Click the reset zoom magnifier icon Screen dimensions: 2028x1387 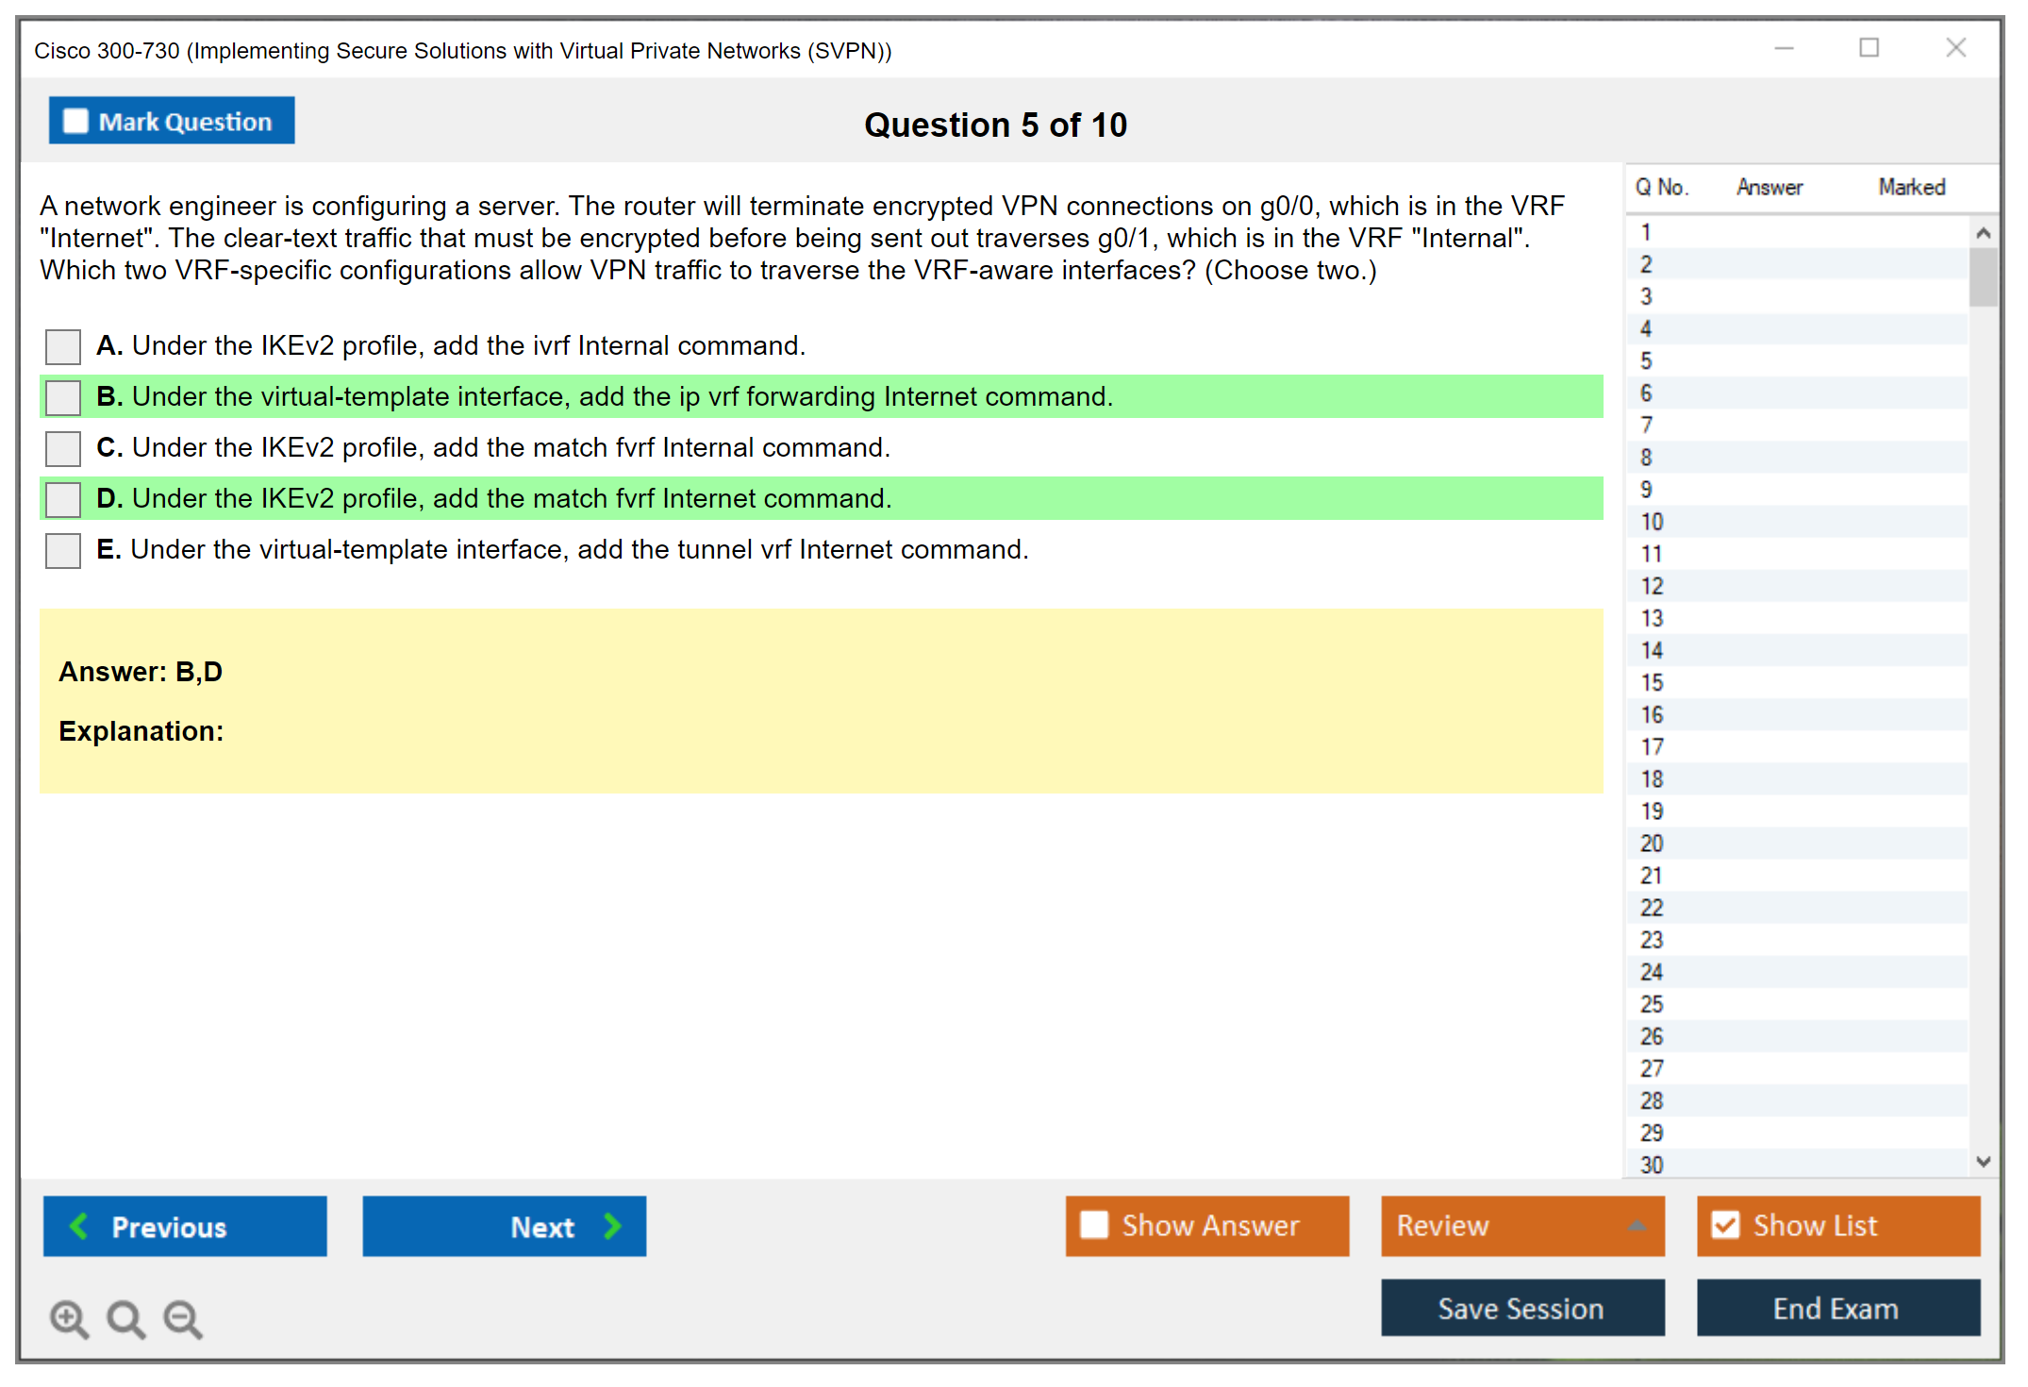[125, 1319]
